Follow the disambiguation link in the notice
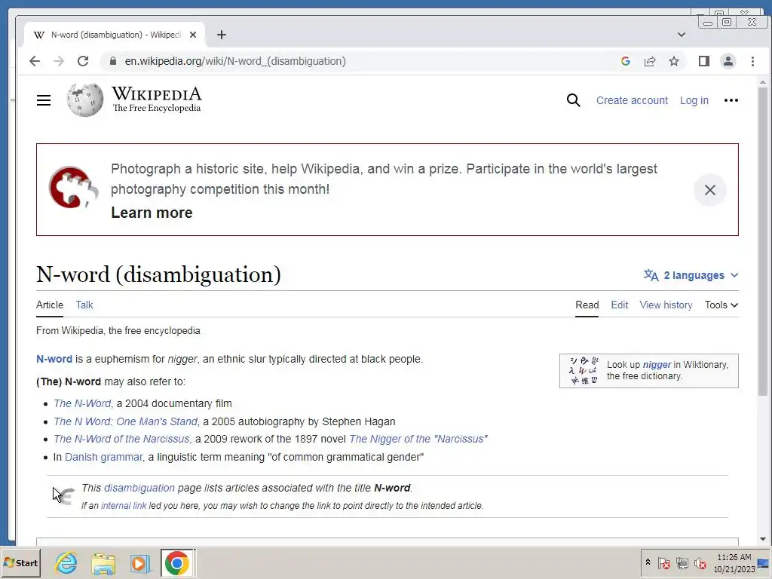 pyautogui.click(x=139, y=488)
